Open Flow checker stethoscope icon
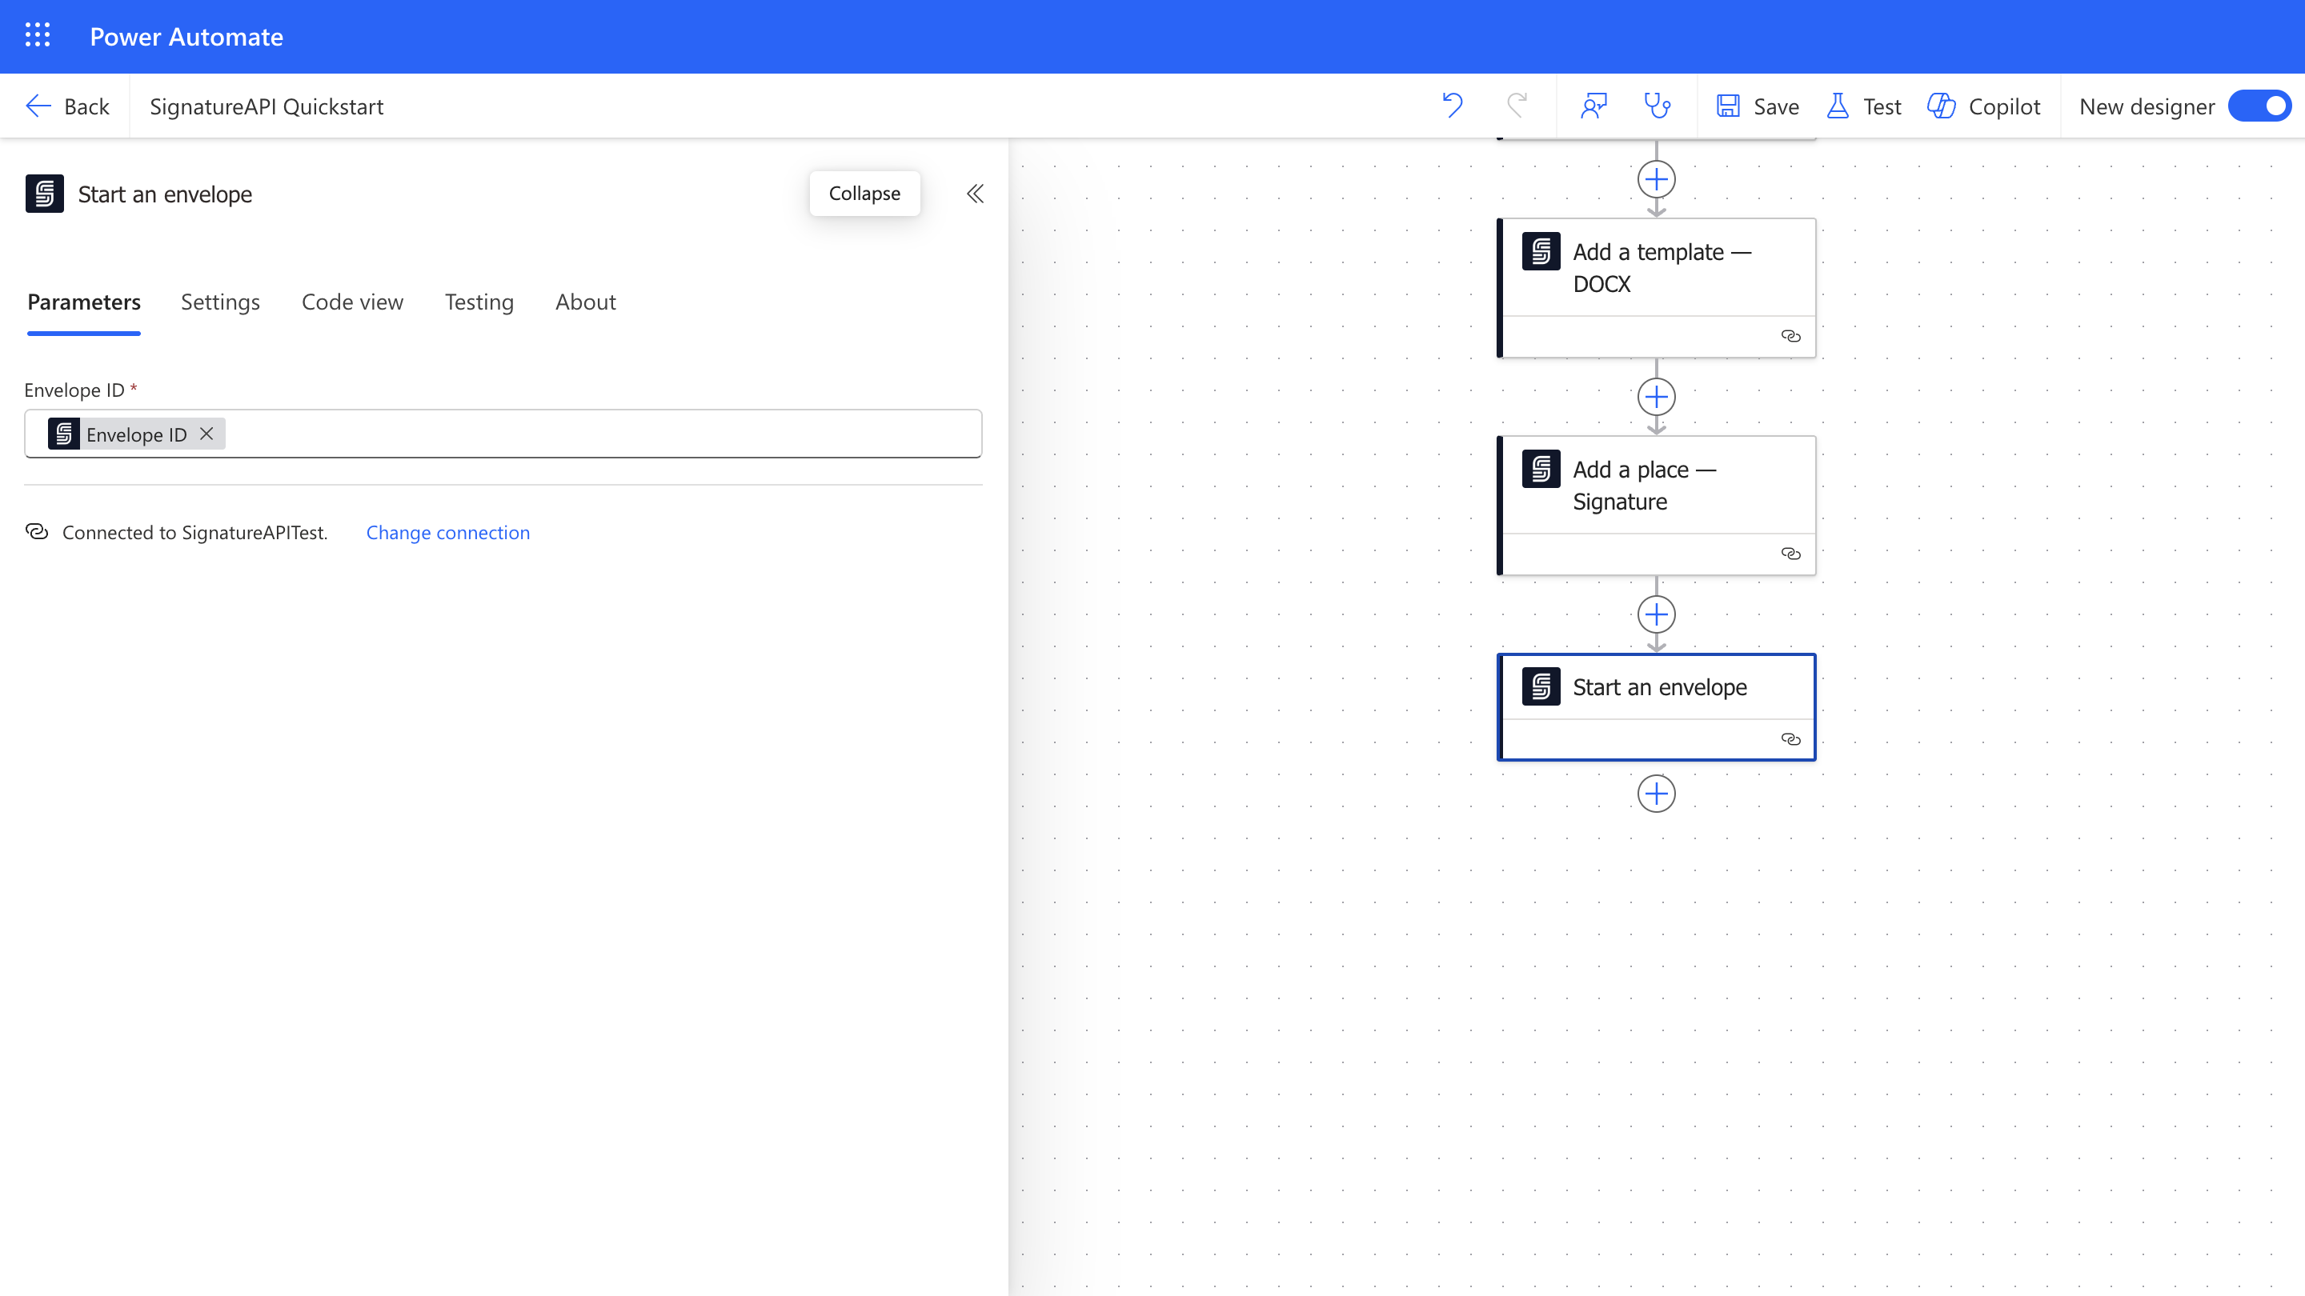The image size is (2305, 1296). pos(1658,106)
